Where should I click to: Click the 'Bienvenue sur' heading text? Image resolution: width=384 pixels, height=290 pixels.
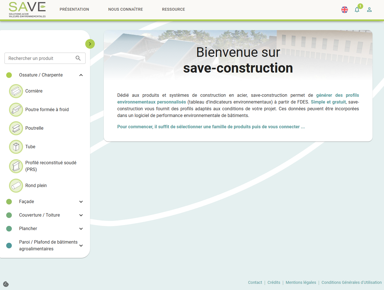[238, 52]
